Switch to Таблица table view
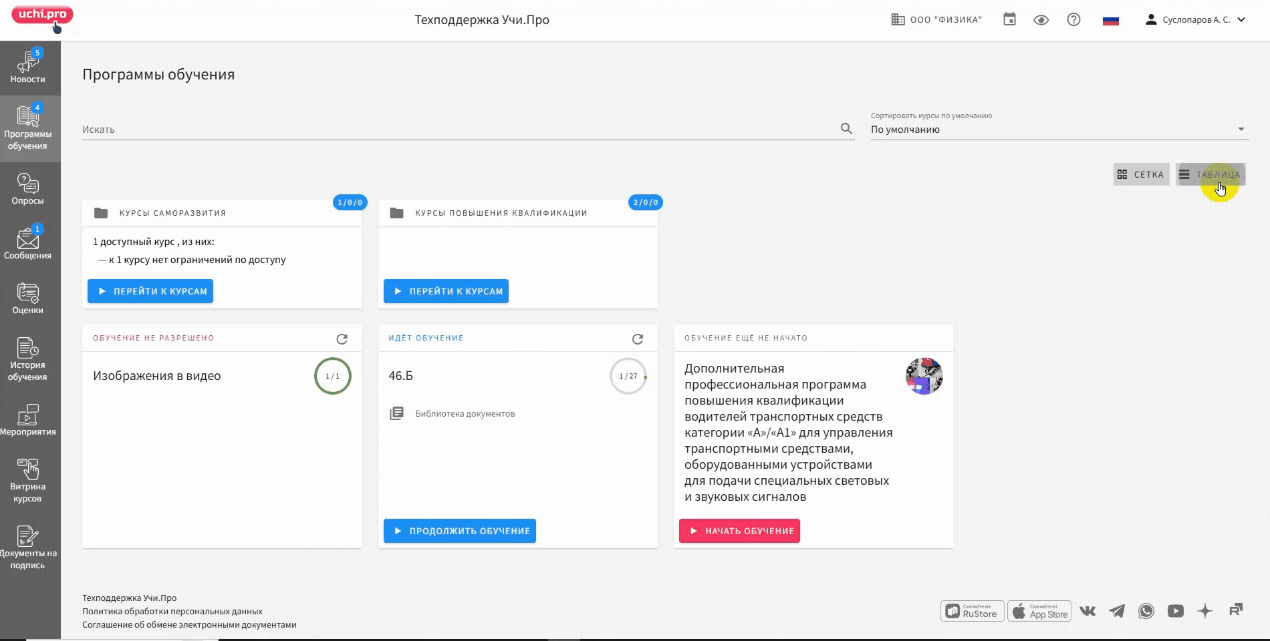The width and height of the screenshot is (1270, 641). pyautogui.click(x=1210, y=175)
